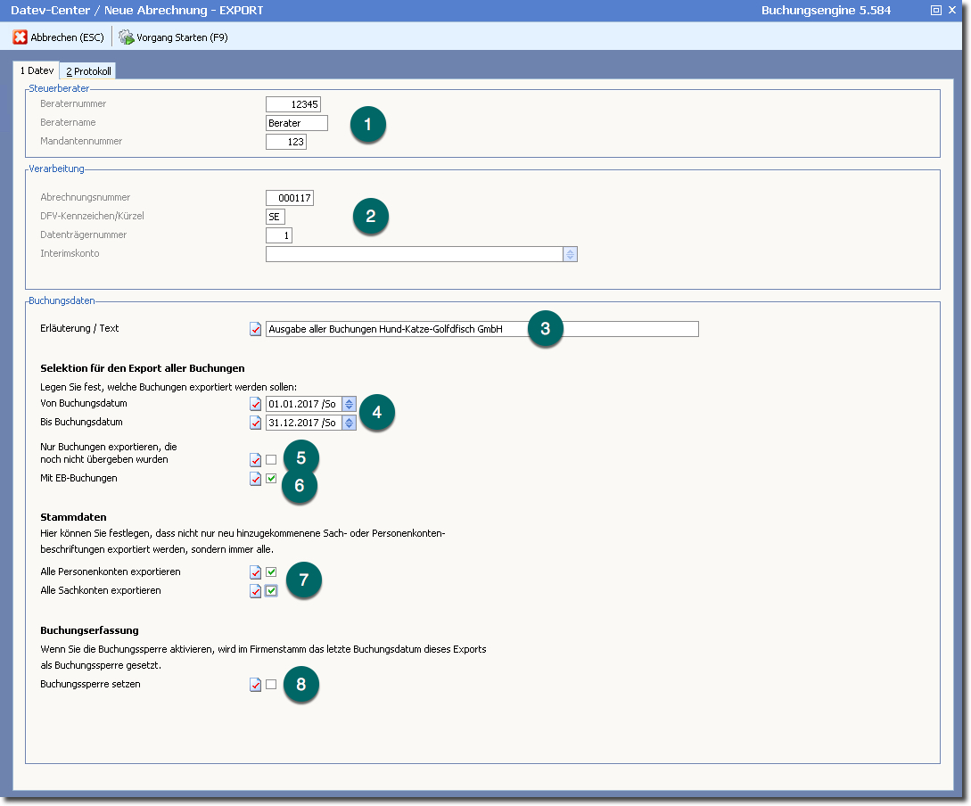
Task: Click the preset icon beside Buchungssperre setzen
Action: pyautogui.click(x=256, y=685)
